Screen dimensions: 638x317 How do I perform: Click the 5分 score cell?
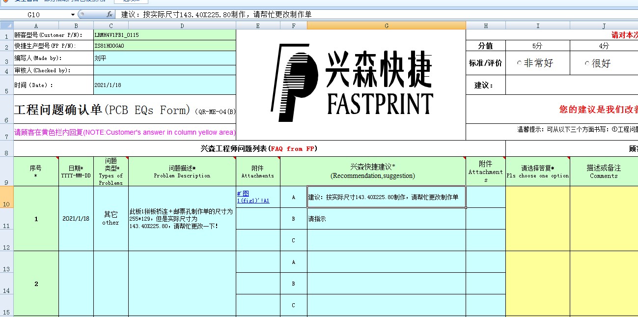[538, 46]
